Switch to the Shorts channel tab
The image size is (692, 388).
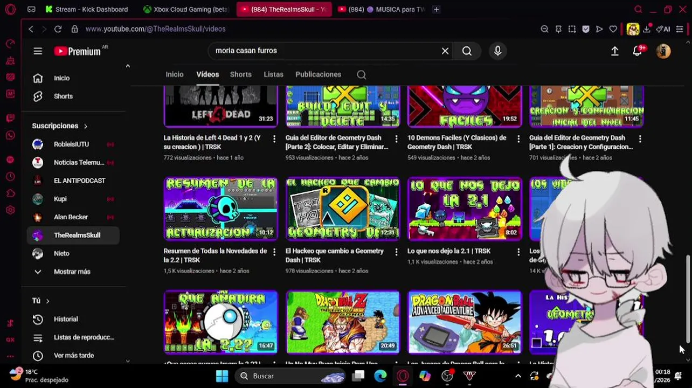[240, 74]
